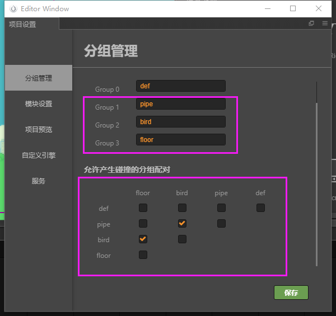
Task: Click the Cocos Creator flame icon in the title bar
Action: click(x=13, y=9)
